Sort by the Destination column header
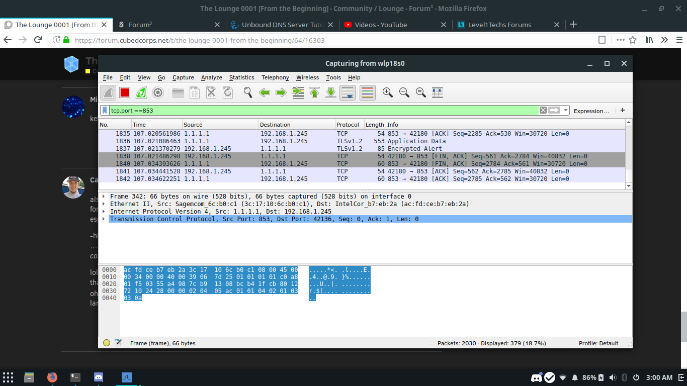 [297, 125]
